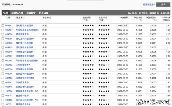Image resolution: width=172 pixels, height=107 pixels.
Task: Open 基金对比 from the toolbar
Action: point(165,13)
